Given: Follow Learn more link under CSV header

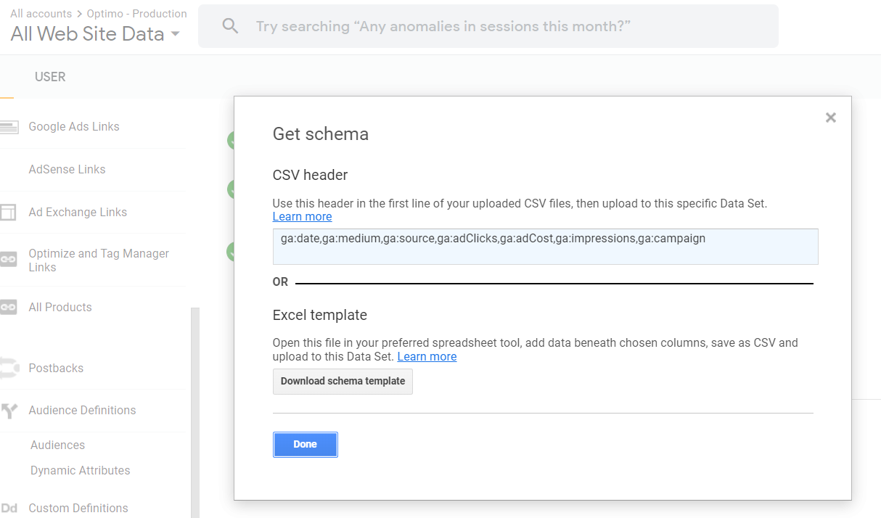Looking at the screenshot, I should (x=302, y=217).
